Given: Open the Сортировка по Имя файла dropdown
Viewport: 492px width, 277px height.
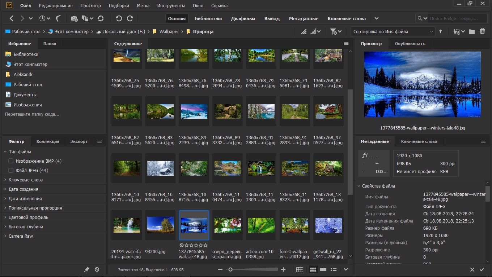Looking at the screenshot, I should pyautogui.click(x=393, y=32).
